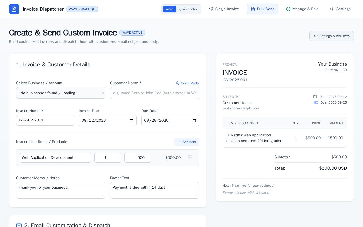Open the Quick Modal link
The width and height of the screenshot is (363, 227).
(x=187, y=83)
